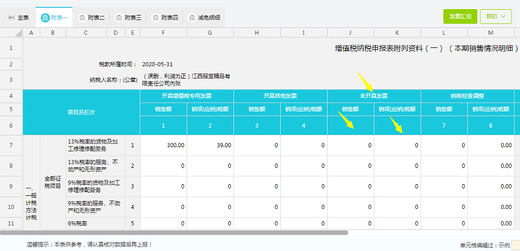Click the 税款所属时间 label
The height and width of the screenshot is (251, 520).
coord(118,64)
